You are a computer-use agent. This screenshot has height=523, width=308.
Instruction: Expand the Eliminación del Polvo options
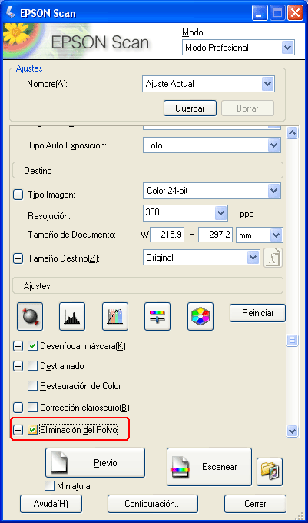18,430
